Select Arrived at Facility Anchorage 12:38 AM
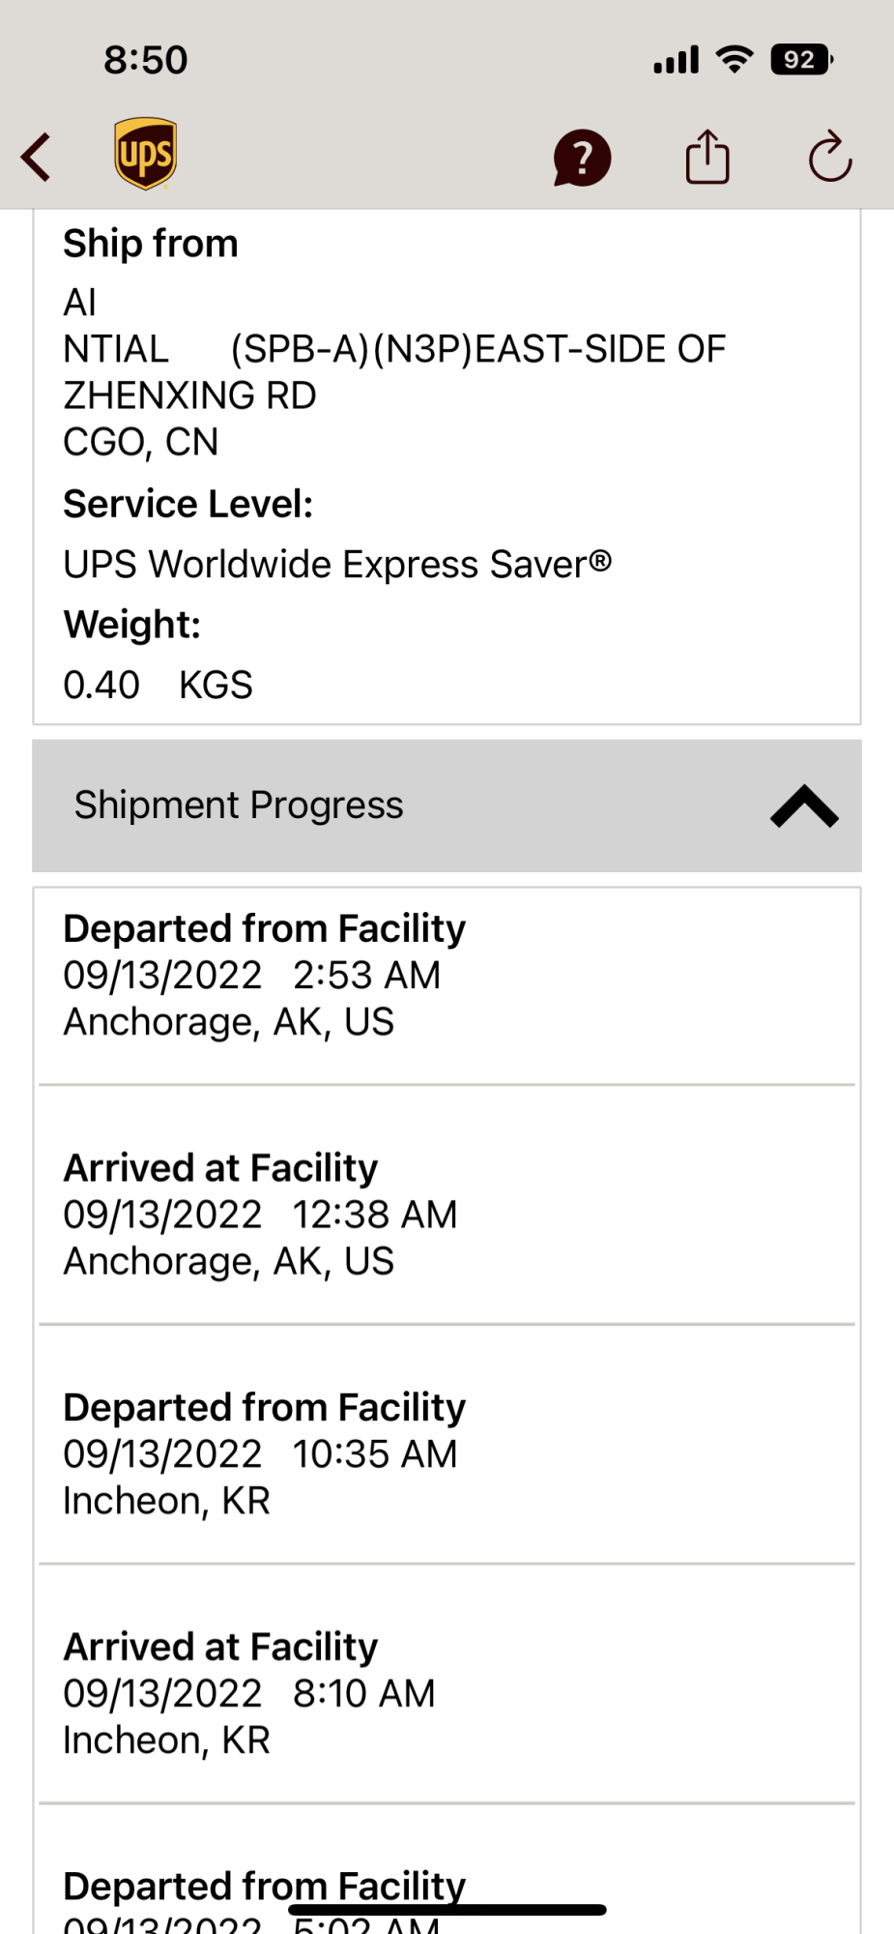 [260, 1215]
